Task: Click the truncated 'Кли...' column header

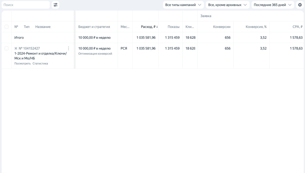Action: (x=190, y=27)
